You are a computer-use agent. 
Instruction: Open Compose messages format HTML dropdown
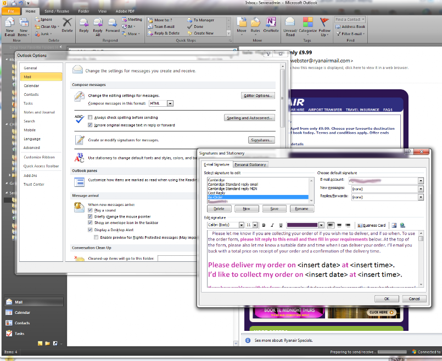coord(170,104)
